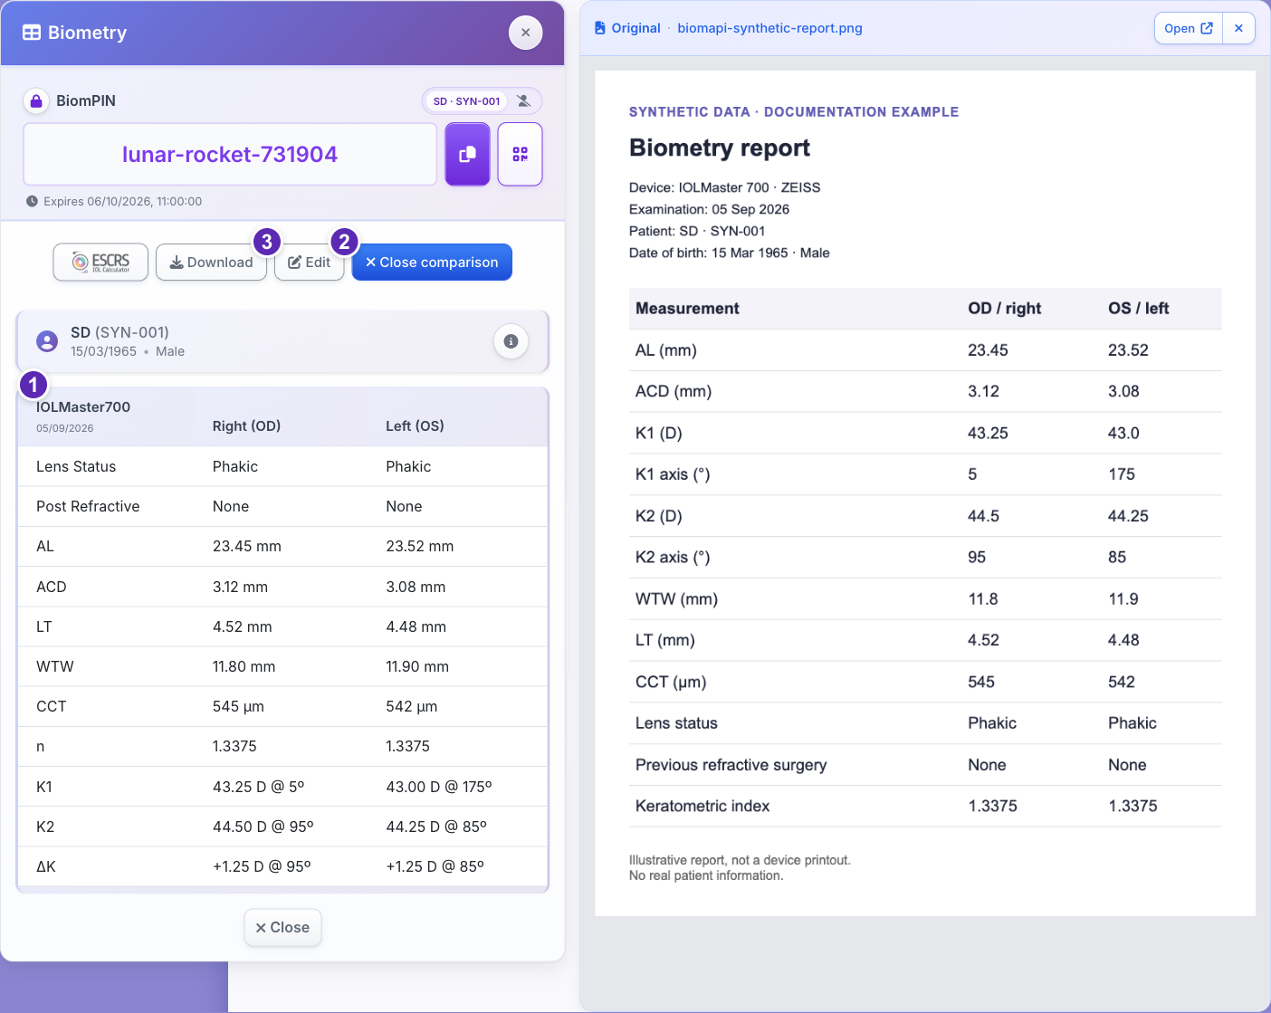The image size is (1271, 1013).
Task: Click the Left (OS) column header
Action: pos(415,425)
